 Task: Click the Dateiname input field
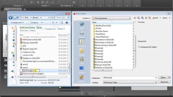[x=129, y=78]
